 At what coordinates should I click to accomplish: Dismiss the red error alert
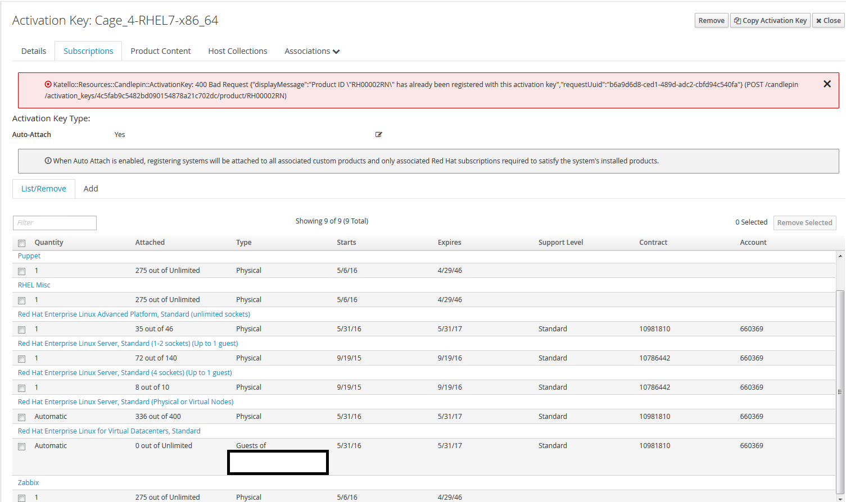coord(827,84)
